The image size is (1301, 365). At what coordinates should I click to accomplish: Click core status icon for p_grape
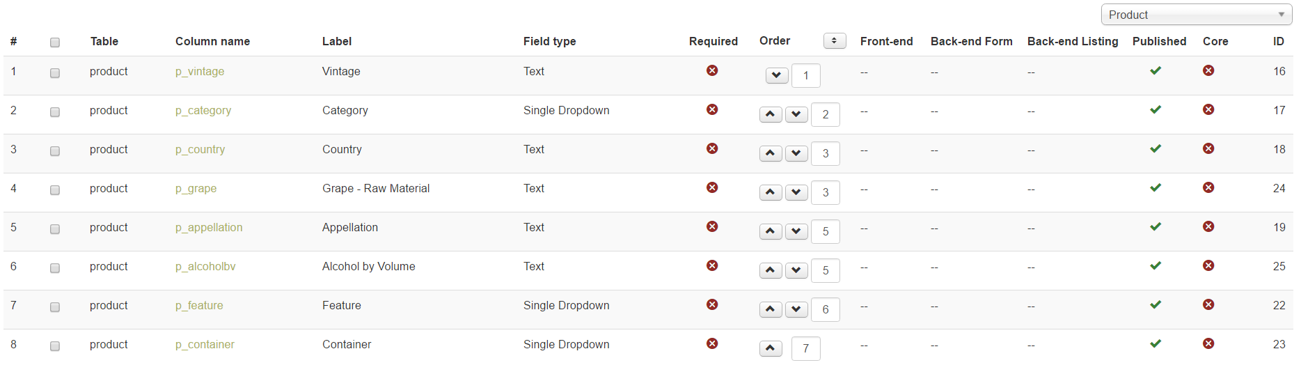coord(1208,188)
